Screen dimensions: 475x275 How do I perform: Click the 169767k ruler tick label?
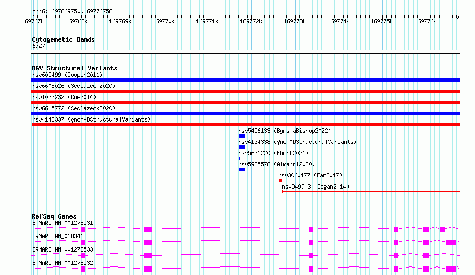click(33, 21)
